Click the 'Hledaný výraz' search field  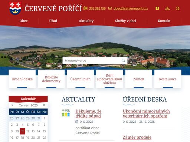92,60
